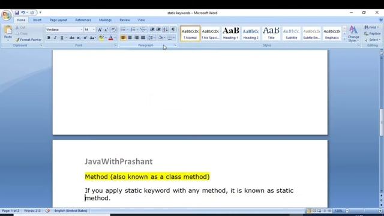Activate the Format Painter
The height and width of the screenshot is (216, 384).
pyautogui.click(x=29, y=40)
